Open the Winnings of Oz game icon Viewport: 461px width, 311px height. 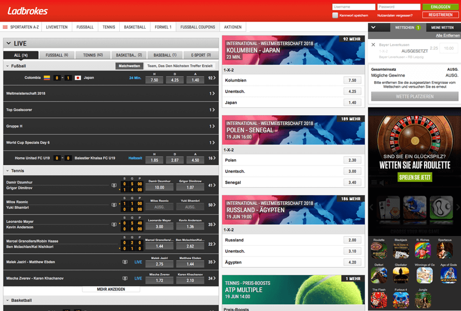pos(425,276)
